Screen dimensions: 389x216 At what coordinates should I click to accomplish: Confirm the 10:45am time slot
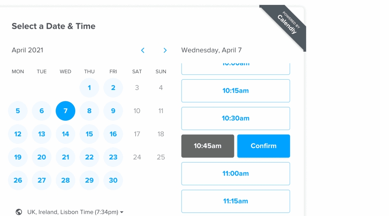pos(263,146)
